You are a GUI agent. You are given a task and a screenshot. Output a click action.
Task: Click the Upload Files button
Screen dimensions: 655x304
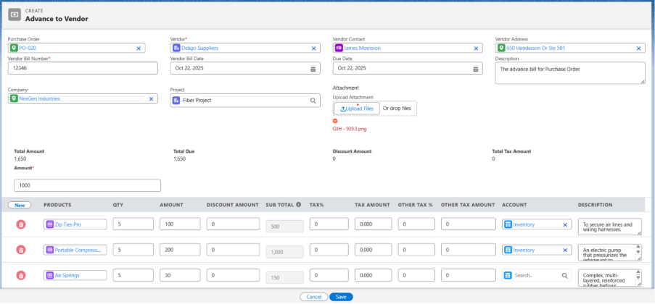tap(357, 109)
